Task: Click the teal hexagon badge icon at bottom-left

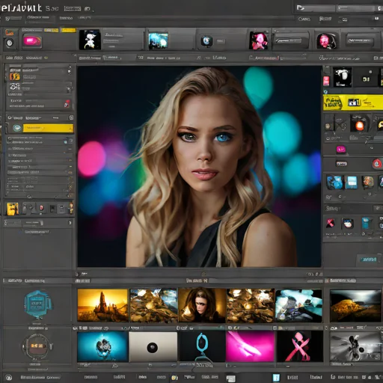Action: (x=37, y=304)
